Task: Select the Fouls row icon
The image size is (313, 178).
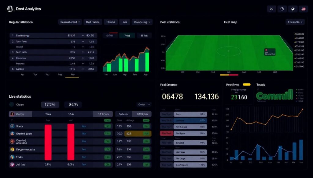Action: tap(12, 157)
